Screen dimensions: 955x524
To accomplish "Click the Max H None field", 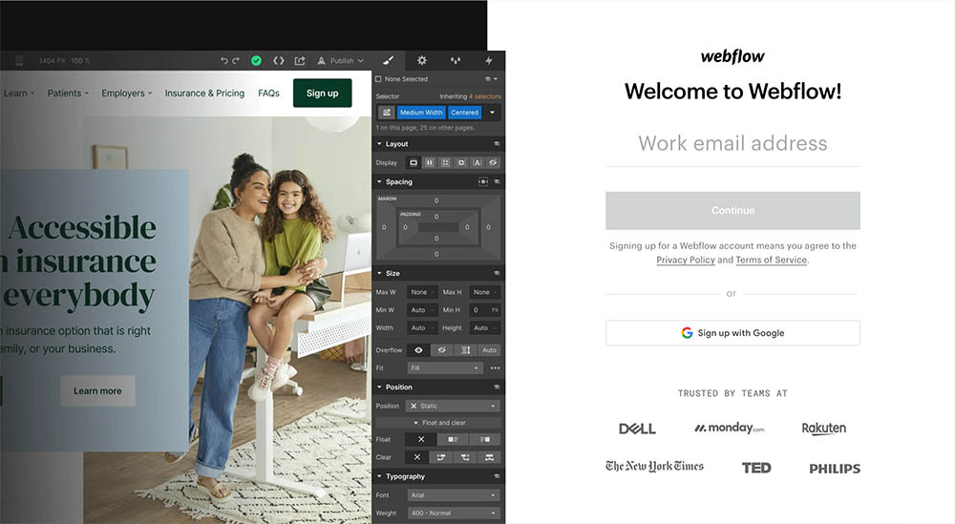I will [485, 292].
